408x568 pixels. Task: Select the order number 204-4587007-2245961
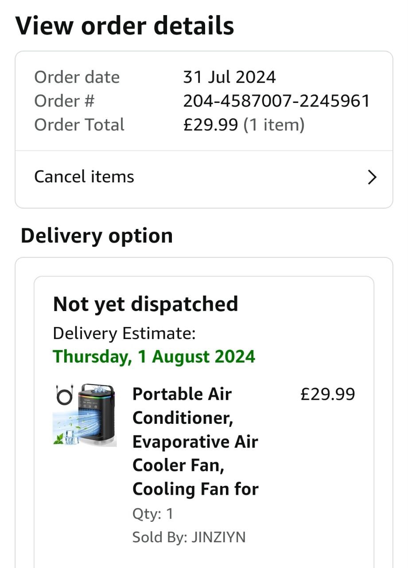pos(276,101)
